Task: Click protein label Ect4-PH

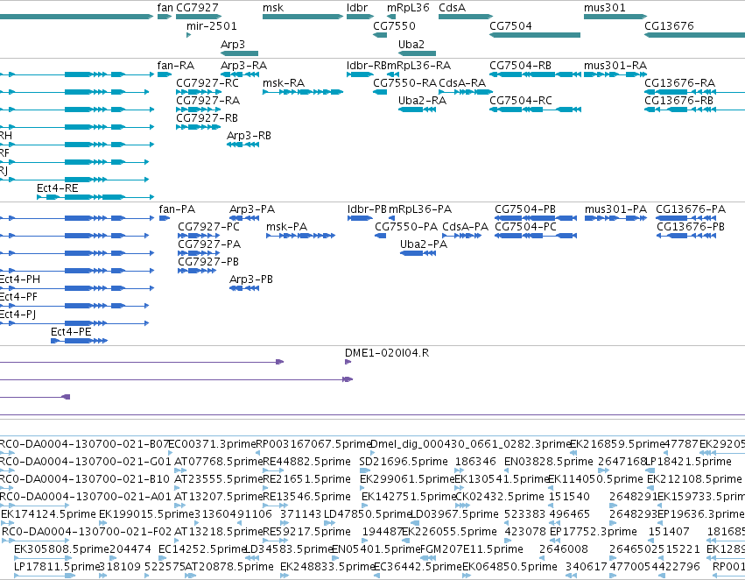Action: tap(19, 279)
